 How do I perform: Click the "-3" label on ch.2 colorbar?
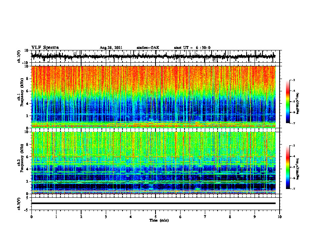point(294,146)
